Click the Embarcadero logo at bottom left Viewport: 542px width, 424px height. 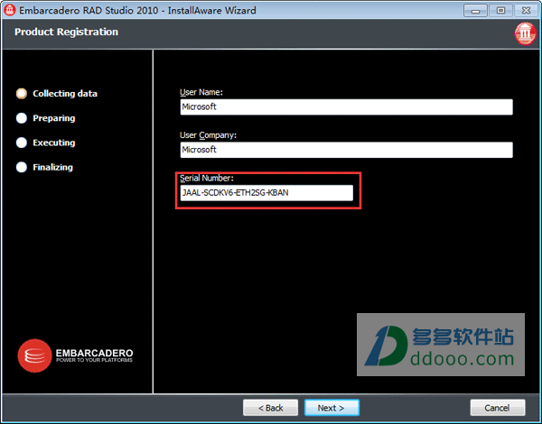coord(75,355)
